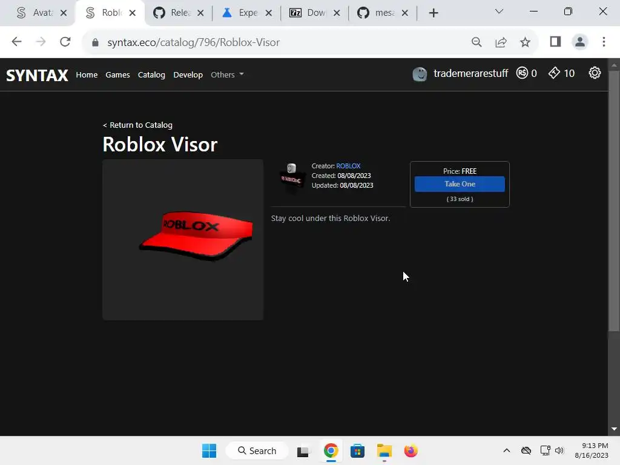Open Firefox from the taskbar
The image size is (620, 465).
411,450
